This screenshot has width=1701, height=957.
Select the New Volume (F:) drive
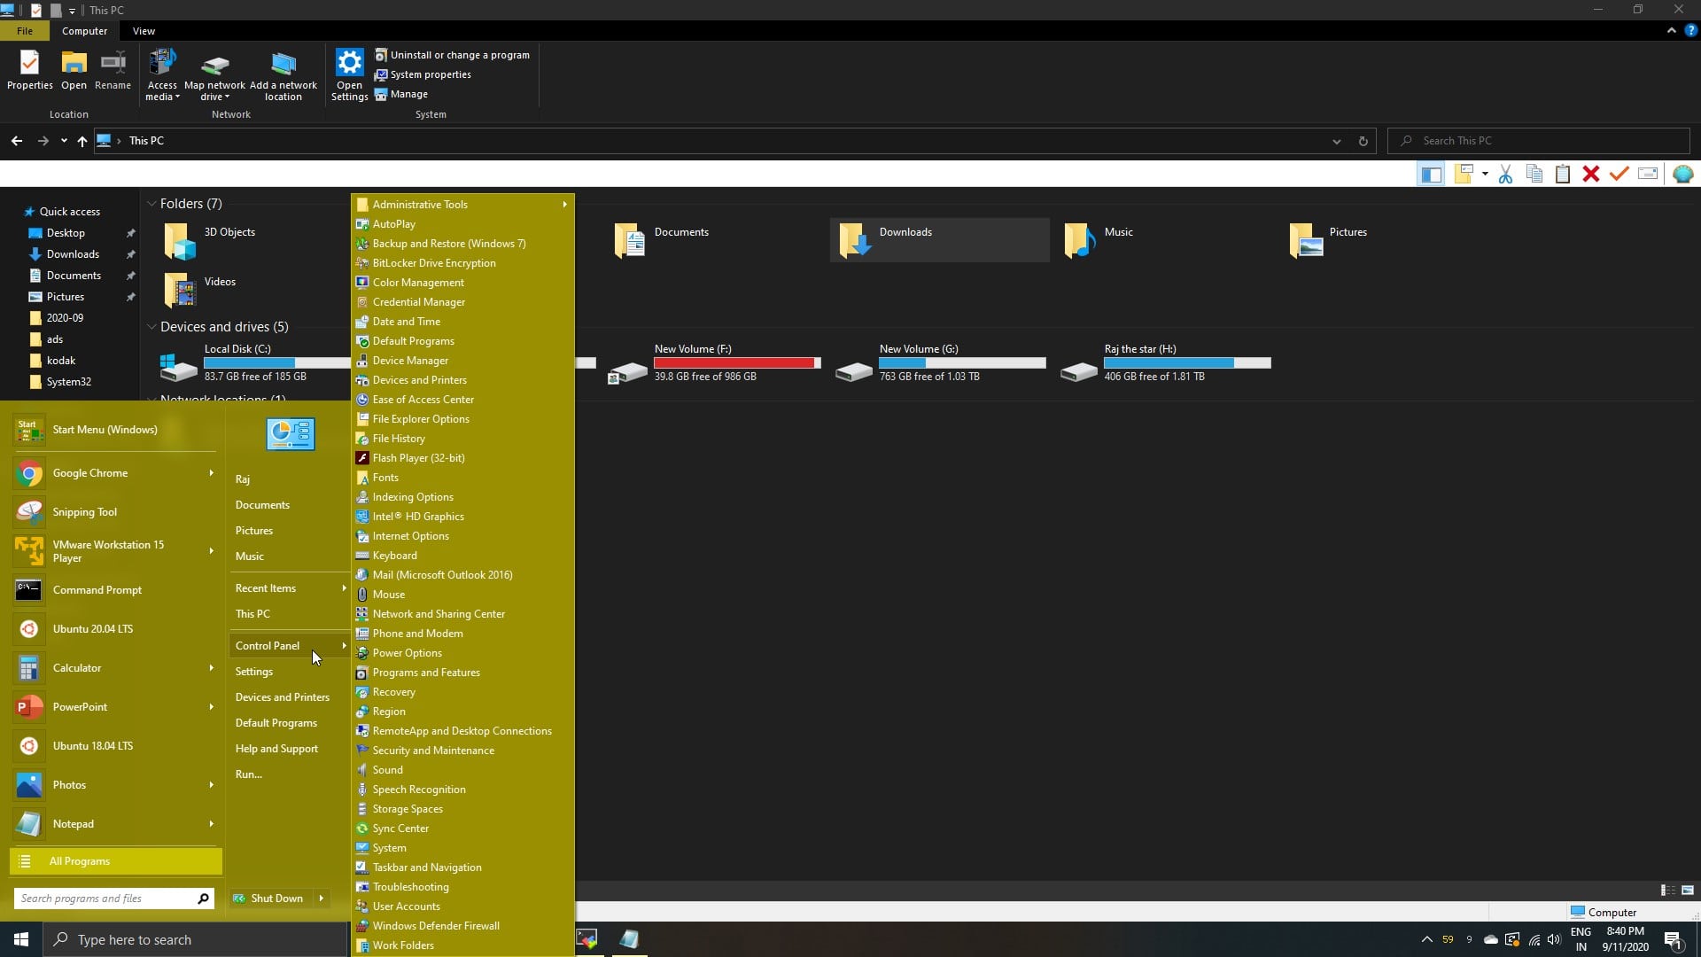pos(714,363)
